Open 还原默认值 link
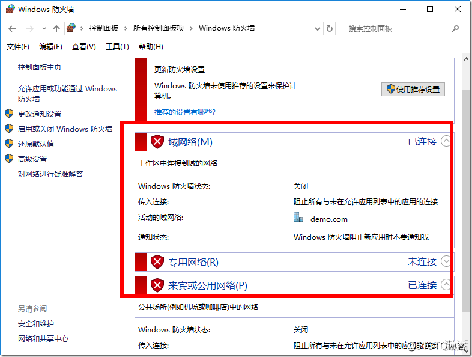This screenshot has height=357, width=472. coord(36,144)
